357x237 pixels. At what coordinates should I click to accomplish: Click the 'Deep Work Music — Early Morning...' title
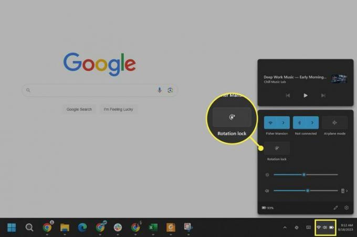click(x=295, y=77)
